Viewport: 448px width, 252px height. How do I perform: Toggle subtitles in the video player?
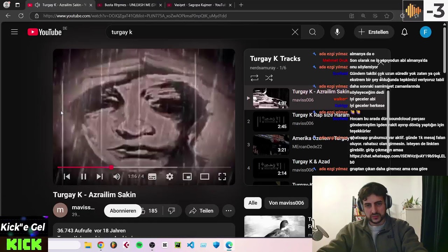click(x=152, y=176)
